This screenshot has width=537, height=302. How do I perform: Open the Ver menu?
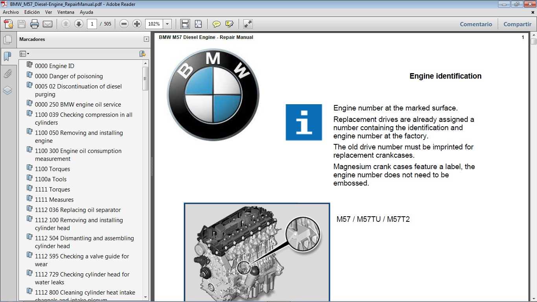(48, 12)
